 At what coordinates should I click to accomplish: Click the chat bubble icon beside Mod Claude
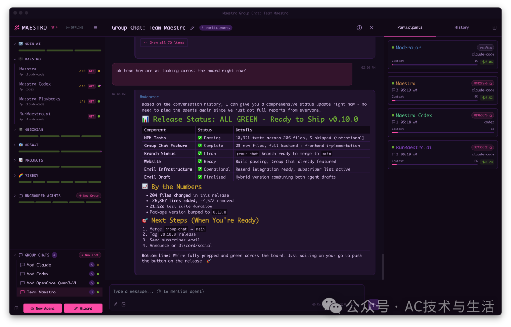pos(23,265)
